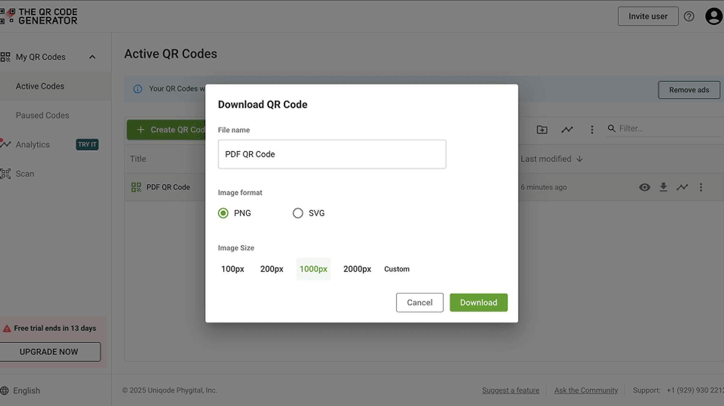Click the TRY IT badge
Viewport: 724px width, 406px height.
(87, 145)
